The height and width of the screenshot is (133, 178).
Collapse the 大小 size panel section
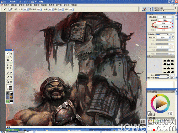[148, 56]
